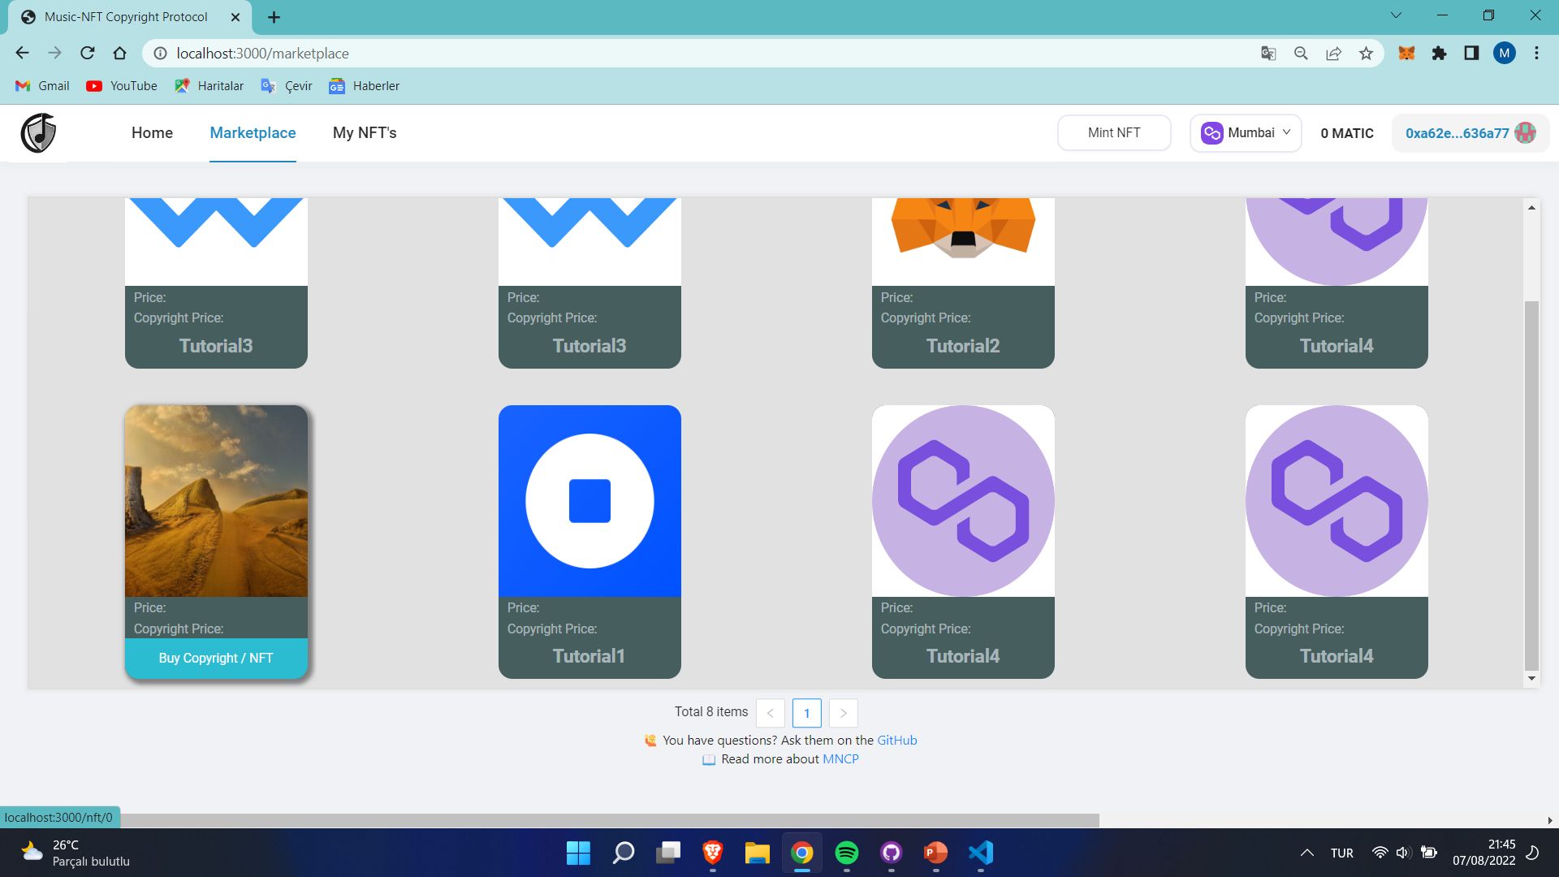The height and width of the screenshot is (877, 1559).
Task: Open the YouTube bookmark
Action: point(122,85)
